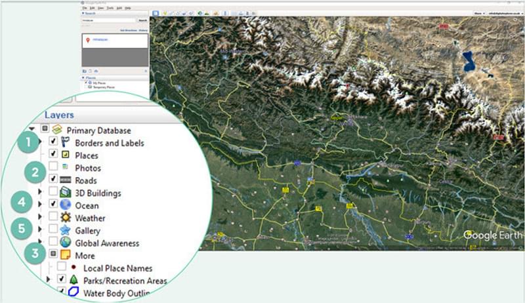Disable the Places layer checkbox

pyautogui.click(x=53, y=155)
